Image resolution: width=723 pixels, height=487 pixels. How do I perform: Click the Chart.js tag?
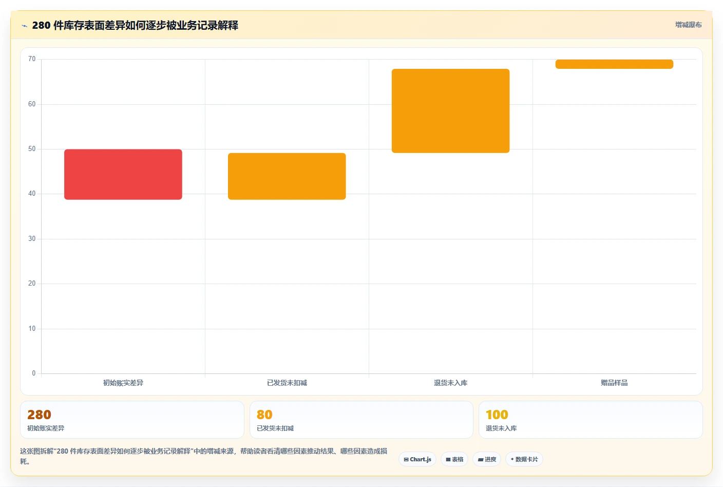[417, 459]
